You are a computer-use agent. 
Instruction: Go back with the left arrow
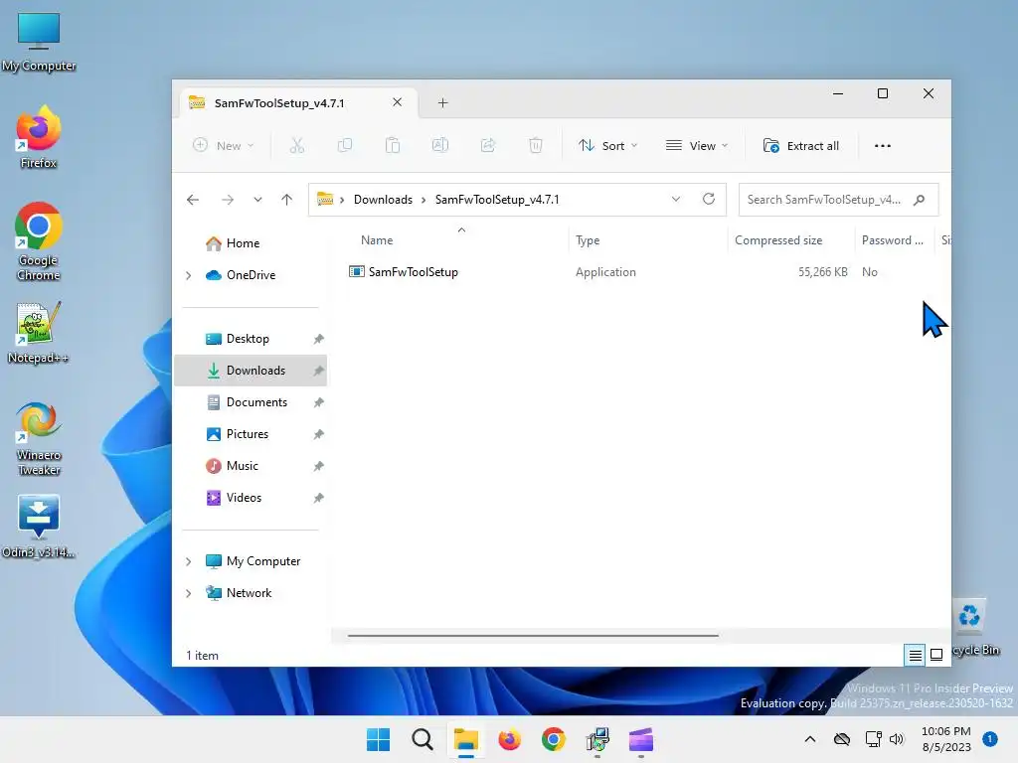click(193, 200)
